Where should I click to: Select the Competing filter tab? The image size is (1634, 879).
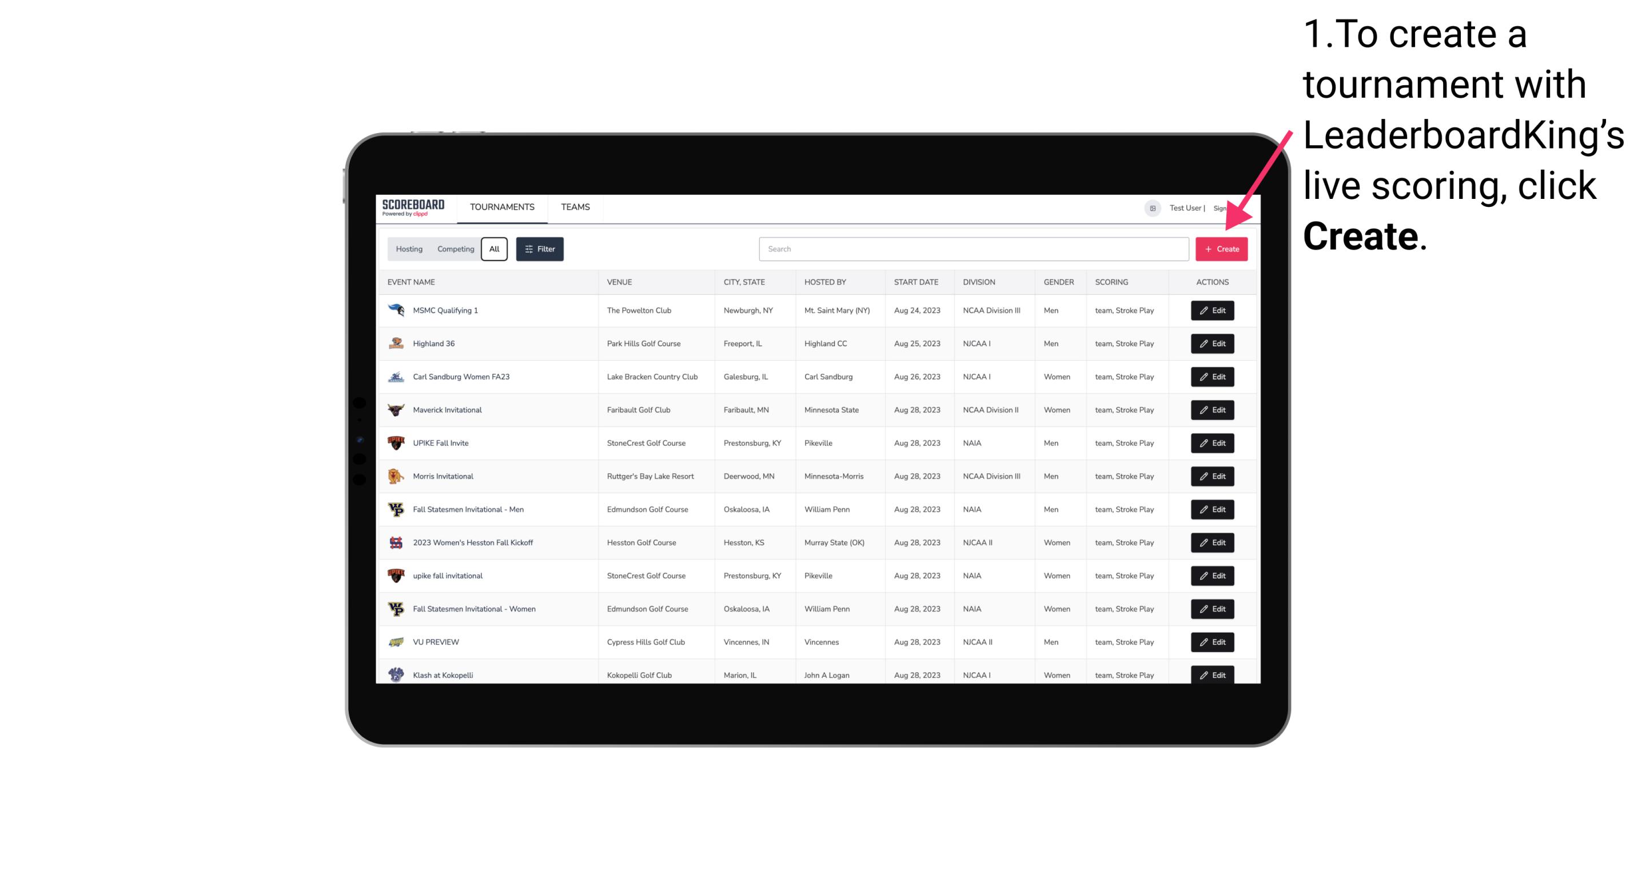[x=455, y=249]
